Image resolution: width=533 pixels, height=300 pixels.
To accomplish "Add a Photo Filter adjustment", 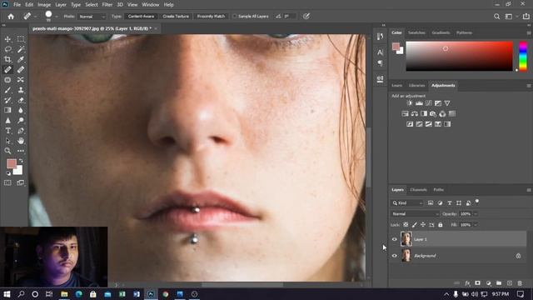I will (433, 113).
